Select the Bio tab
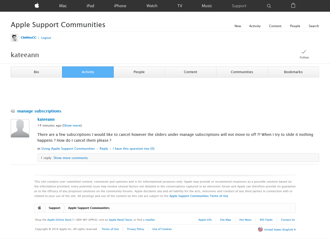The height and width of the screenshot is (239, 330). [37, 72]
